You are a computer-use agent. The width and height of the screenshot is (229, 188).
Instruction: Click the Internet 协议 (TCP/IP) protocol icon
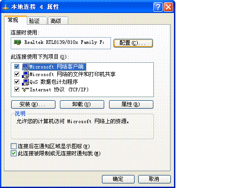point(25,90)
